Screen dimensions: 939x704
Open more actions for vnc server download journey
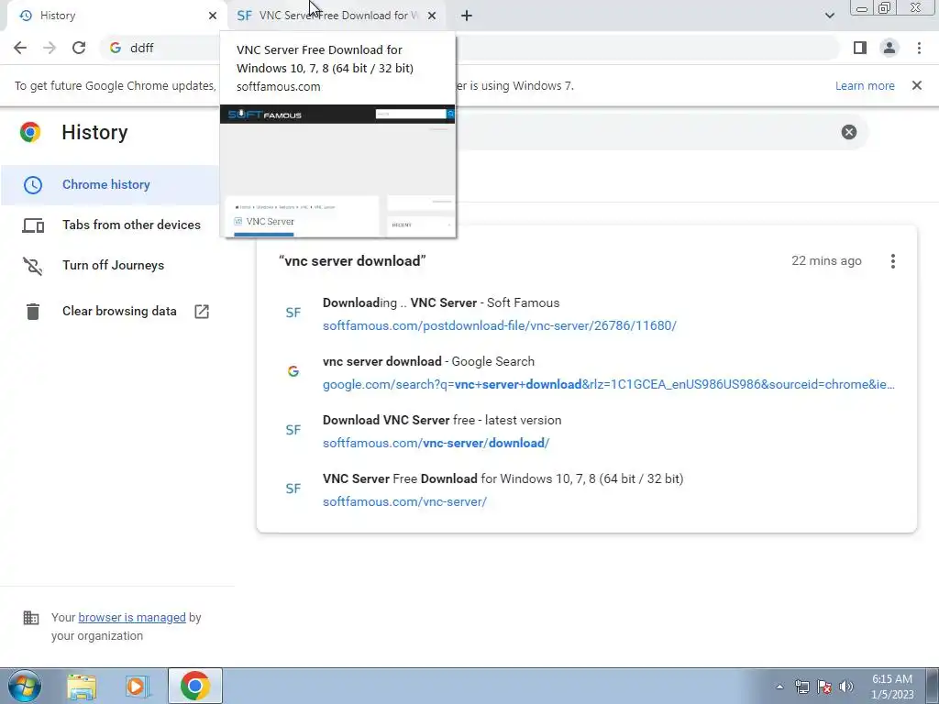pyautogui.click(x=892, y=261)
